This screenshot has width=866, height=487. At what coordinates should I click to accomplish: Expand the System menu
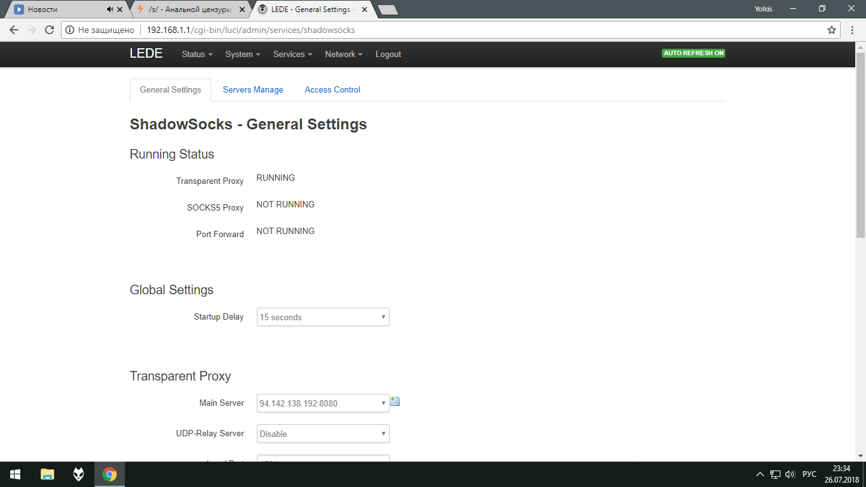243,55
